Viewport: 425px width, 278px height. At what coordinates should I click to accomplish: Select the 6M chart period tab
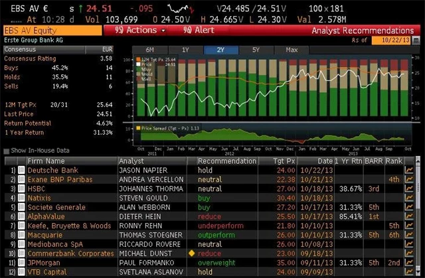pyautogui.click(x=149, y=50)
